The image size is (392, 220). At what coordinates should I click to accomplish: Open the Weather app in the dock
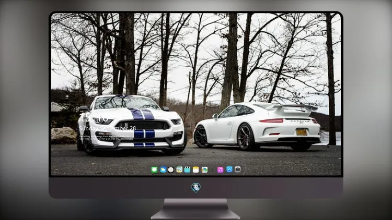tap(163, 170)
